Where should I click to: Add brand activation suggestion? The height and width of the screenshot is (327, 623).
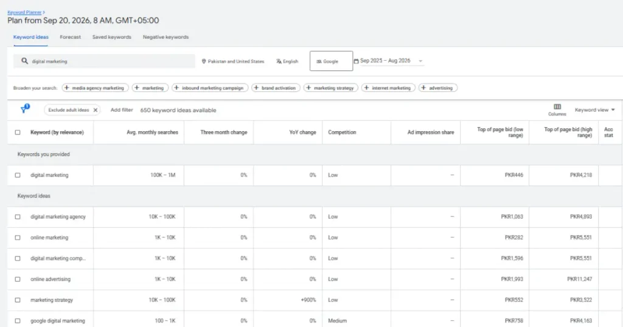pos(276,88)
